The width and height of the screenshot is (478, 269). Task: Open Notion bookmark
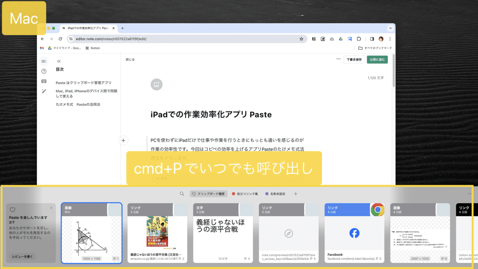click(x=93, y=48)
